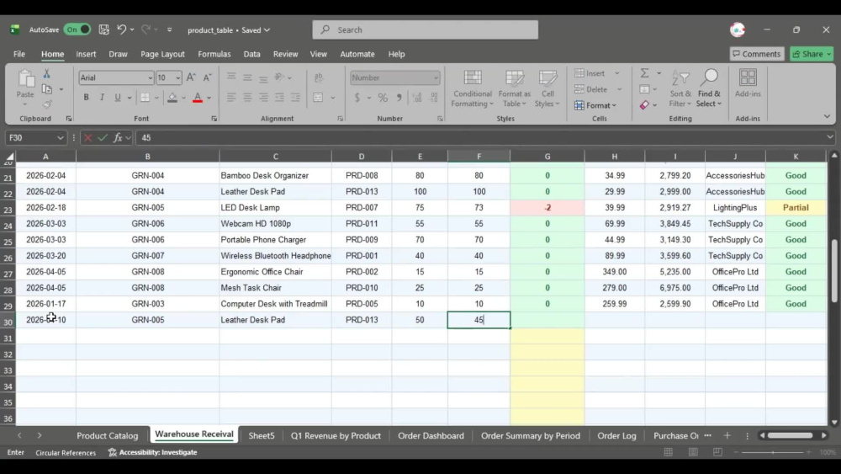Click the Copy icon
Viewport: 841px width, 474px height.
tap(47, 89)
